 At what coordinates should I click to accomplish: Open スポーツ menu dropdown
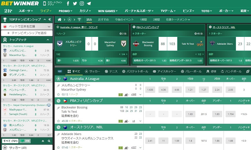point(26,11)
